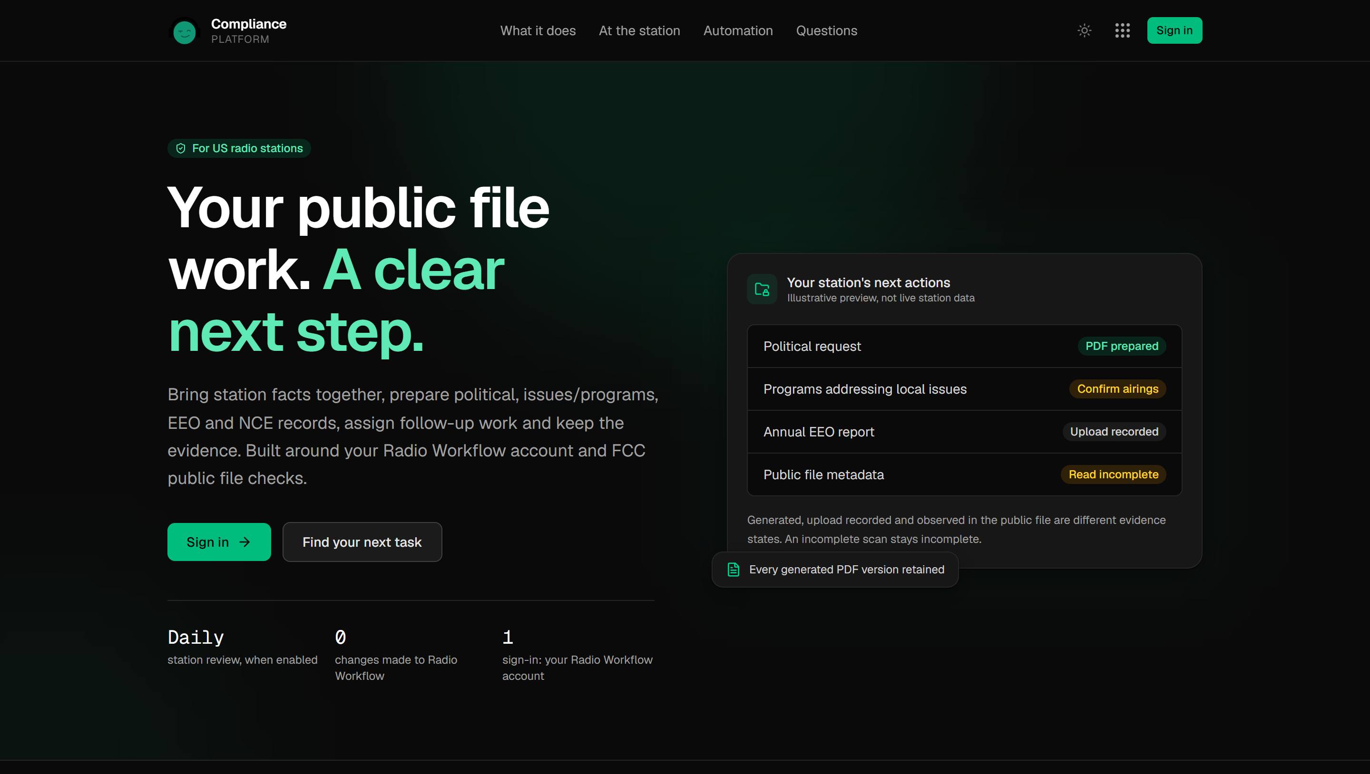Toggle the light theme sun icon
The height and width of the screenshot is (774, 1370).
pos(1085,30)
